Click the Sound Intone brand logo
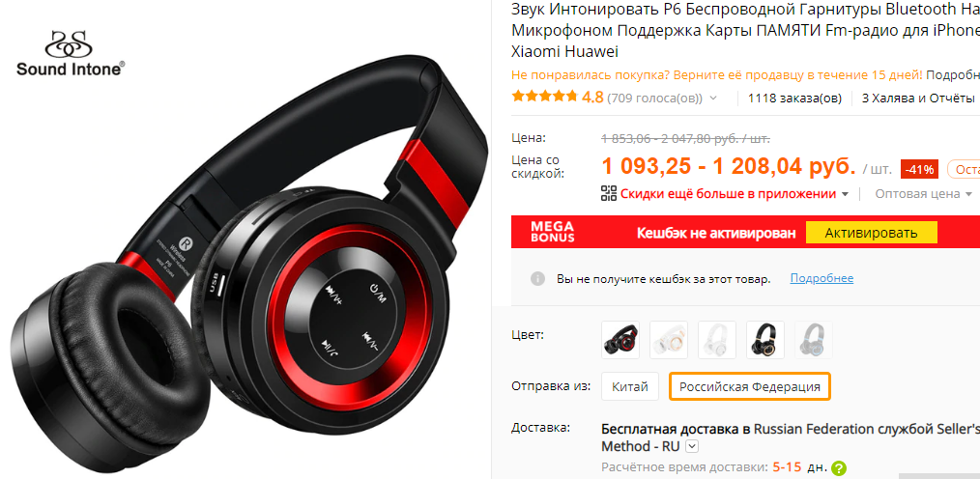Screen dimensions: 980x479 [71, 54]
